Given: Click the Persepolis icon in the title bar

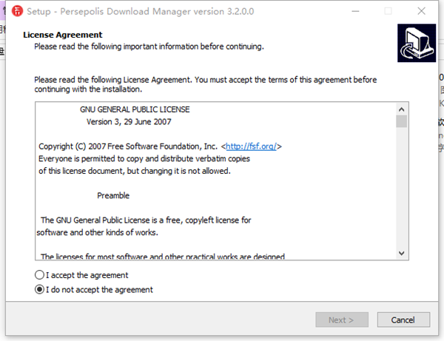Looking at the screenshot, I should coord(14,11).
